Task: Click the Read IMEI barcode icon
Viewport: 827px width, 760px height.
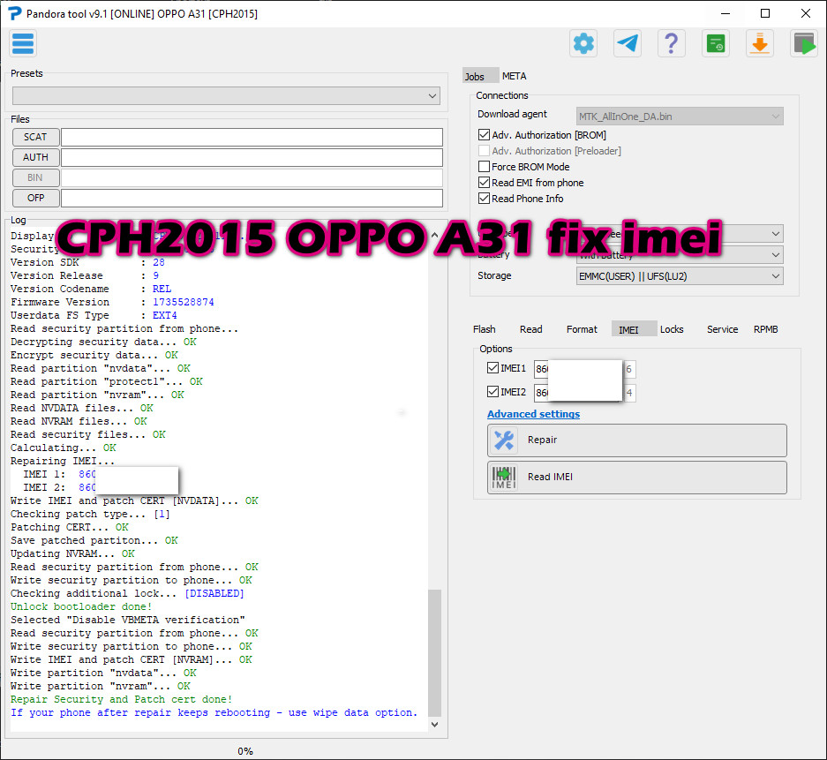Action: [x=504, y=478]
